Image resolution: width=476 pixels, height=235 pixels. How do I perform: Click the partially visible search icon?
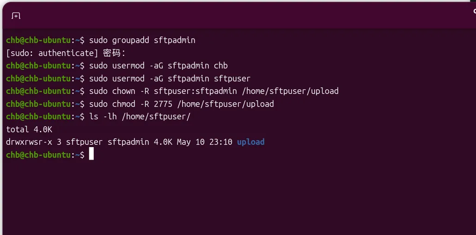coord(475,11)
